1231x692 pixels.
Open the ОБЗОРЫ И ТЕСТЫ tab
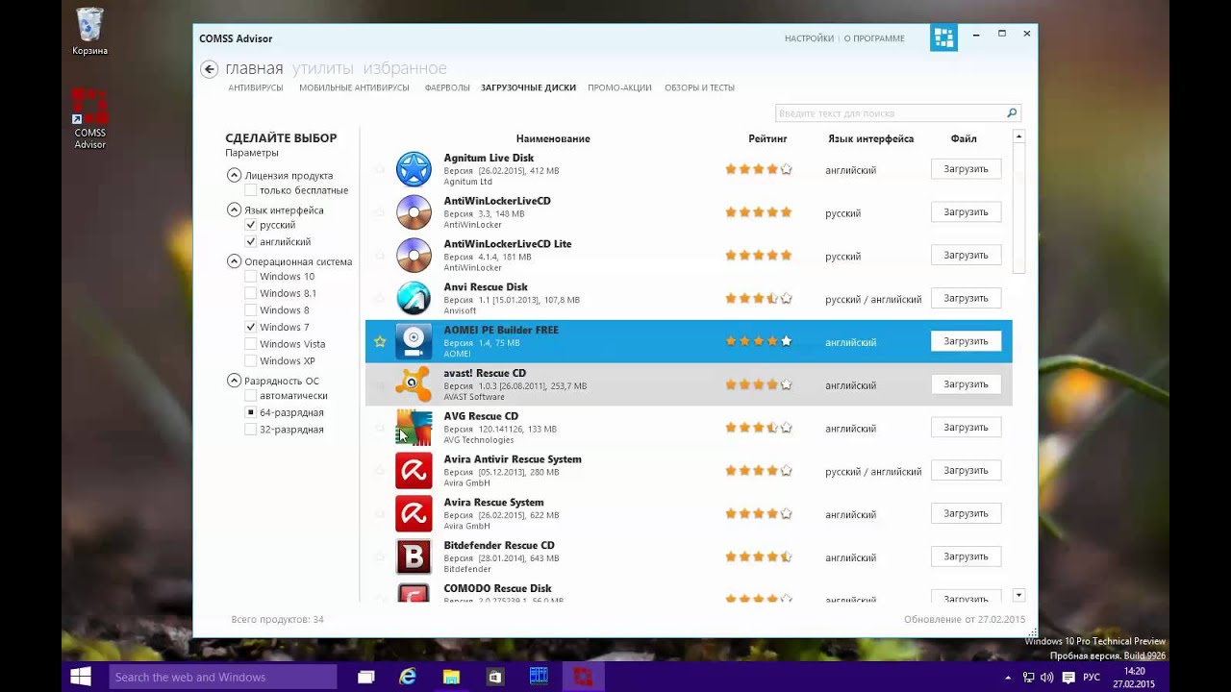pos(699,87)
